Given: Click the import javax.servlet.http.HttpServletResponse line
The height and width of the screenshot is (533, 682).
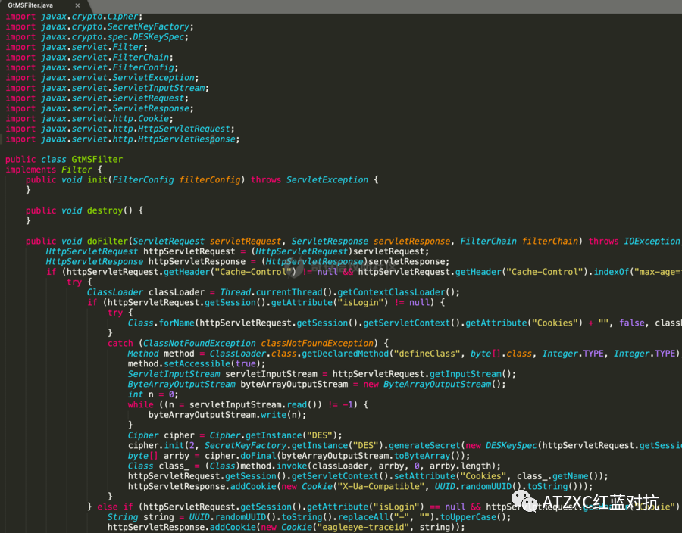Looking at the screenshot, I should tap(123, 139).
